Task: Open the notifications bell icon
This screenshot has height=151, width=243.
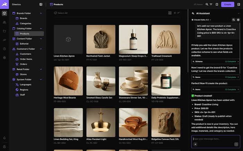Action: (5, 138)
